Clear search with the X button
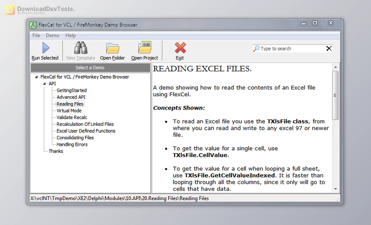The image size is (371, 225). (x=329, y=49)
